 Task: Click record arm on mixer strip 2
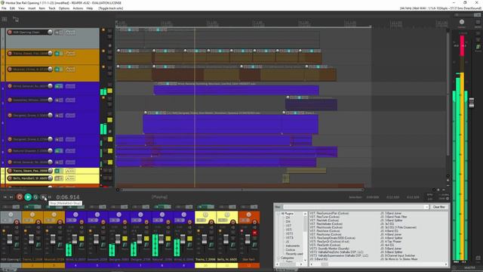(x=38, y=221)
